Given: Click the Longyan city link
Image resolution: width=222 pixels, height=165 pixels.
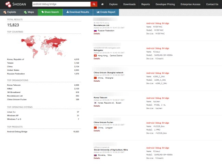Looking at the screenshot, I should coord(109,128).
